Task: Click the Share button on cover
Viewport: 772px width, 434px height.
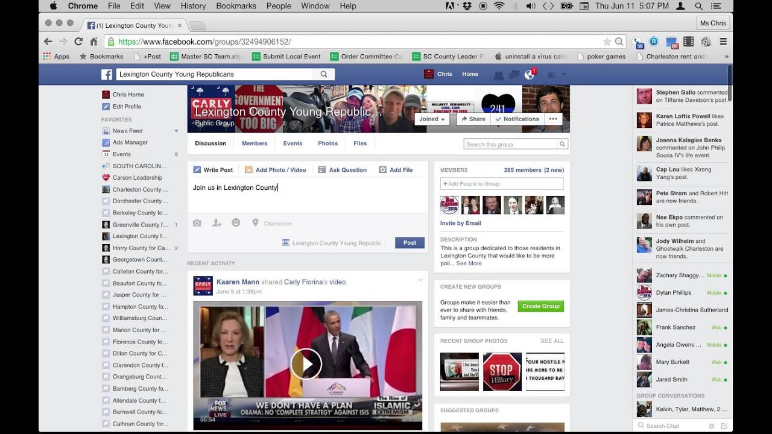Action: pyautogui.click(x=473, y=119)
